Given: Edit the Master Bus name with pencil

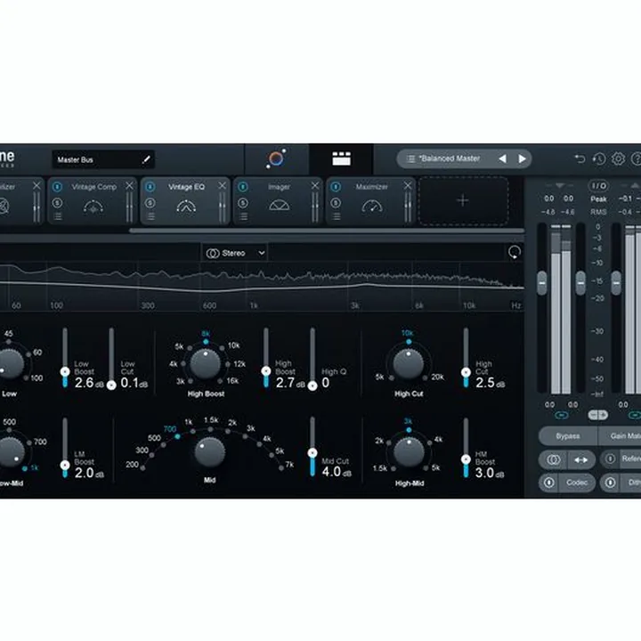Looking at the screenshot, I should 146,160.
